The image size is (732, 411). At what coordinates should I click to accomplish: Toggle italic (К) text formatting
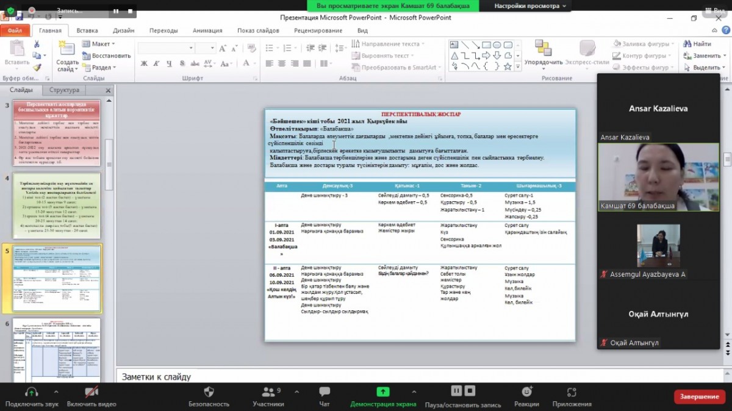(x=157, y=63)
